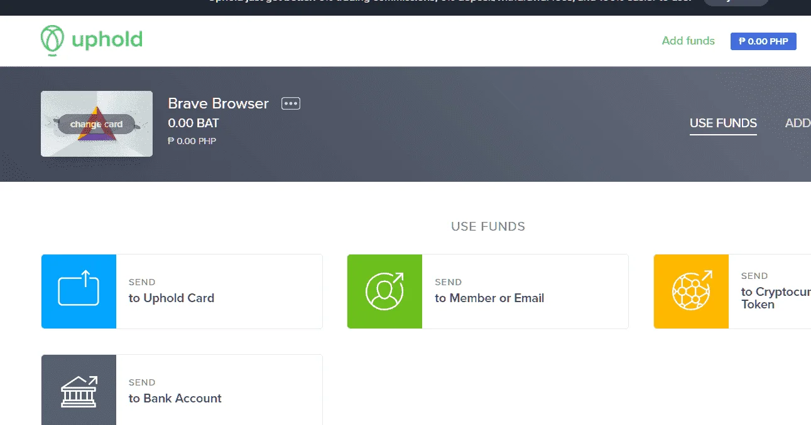Choose Send to Uphold Card option

pos(182,291)
